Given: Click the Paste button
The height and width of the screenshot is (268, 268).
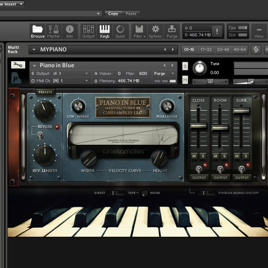Looking at the screenshot, I should click(x=131, y=13).
